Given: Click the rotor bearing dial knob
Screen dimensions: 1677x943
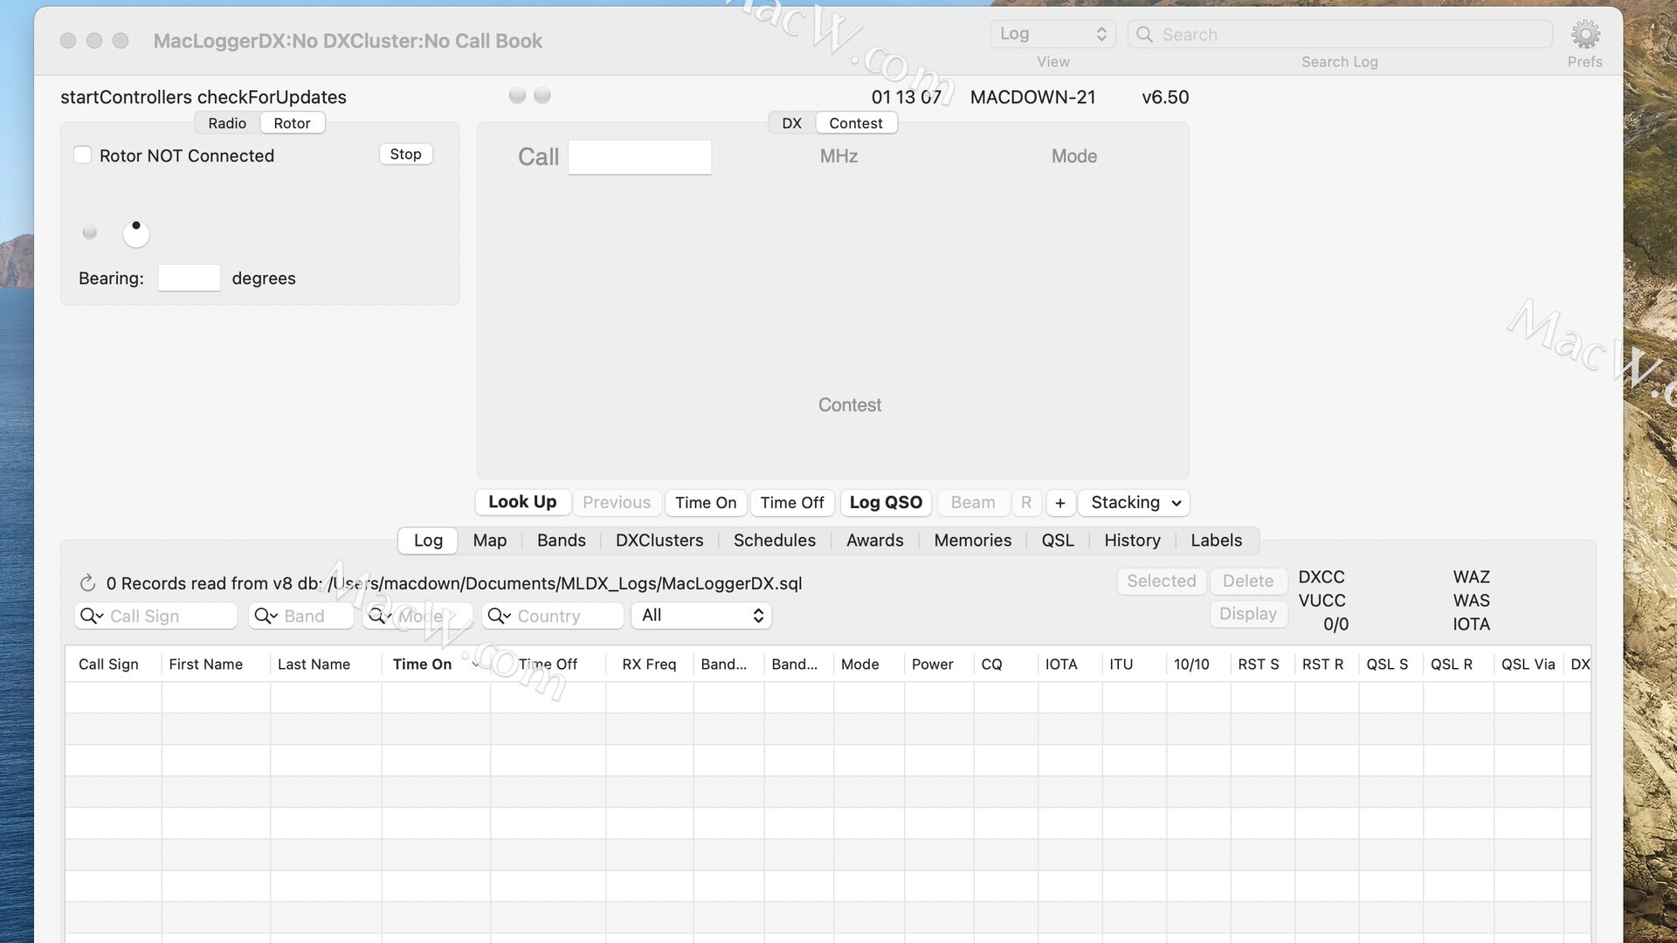Looking at the screenshot, I should 136,233.
